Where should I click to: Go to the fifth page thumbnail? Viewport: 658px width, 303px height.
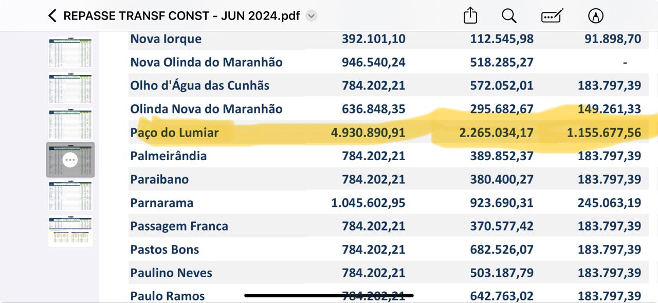point(70,196)
